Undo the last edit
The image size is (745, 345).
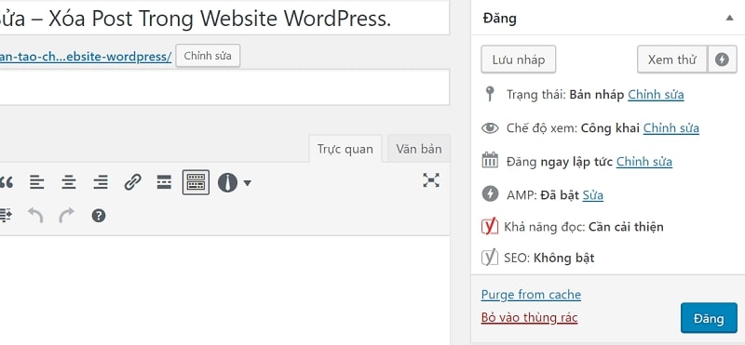[35, 216]
